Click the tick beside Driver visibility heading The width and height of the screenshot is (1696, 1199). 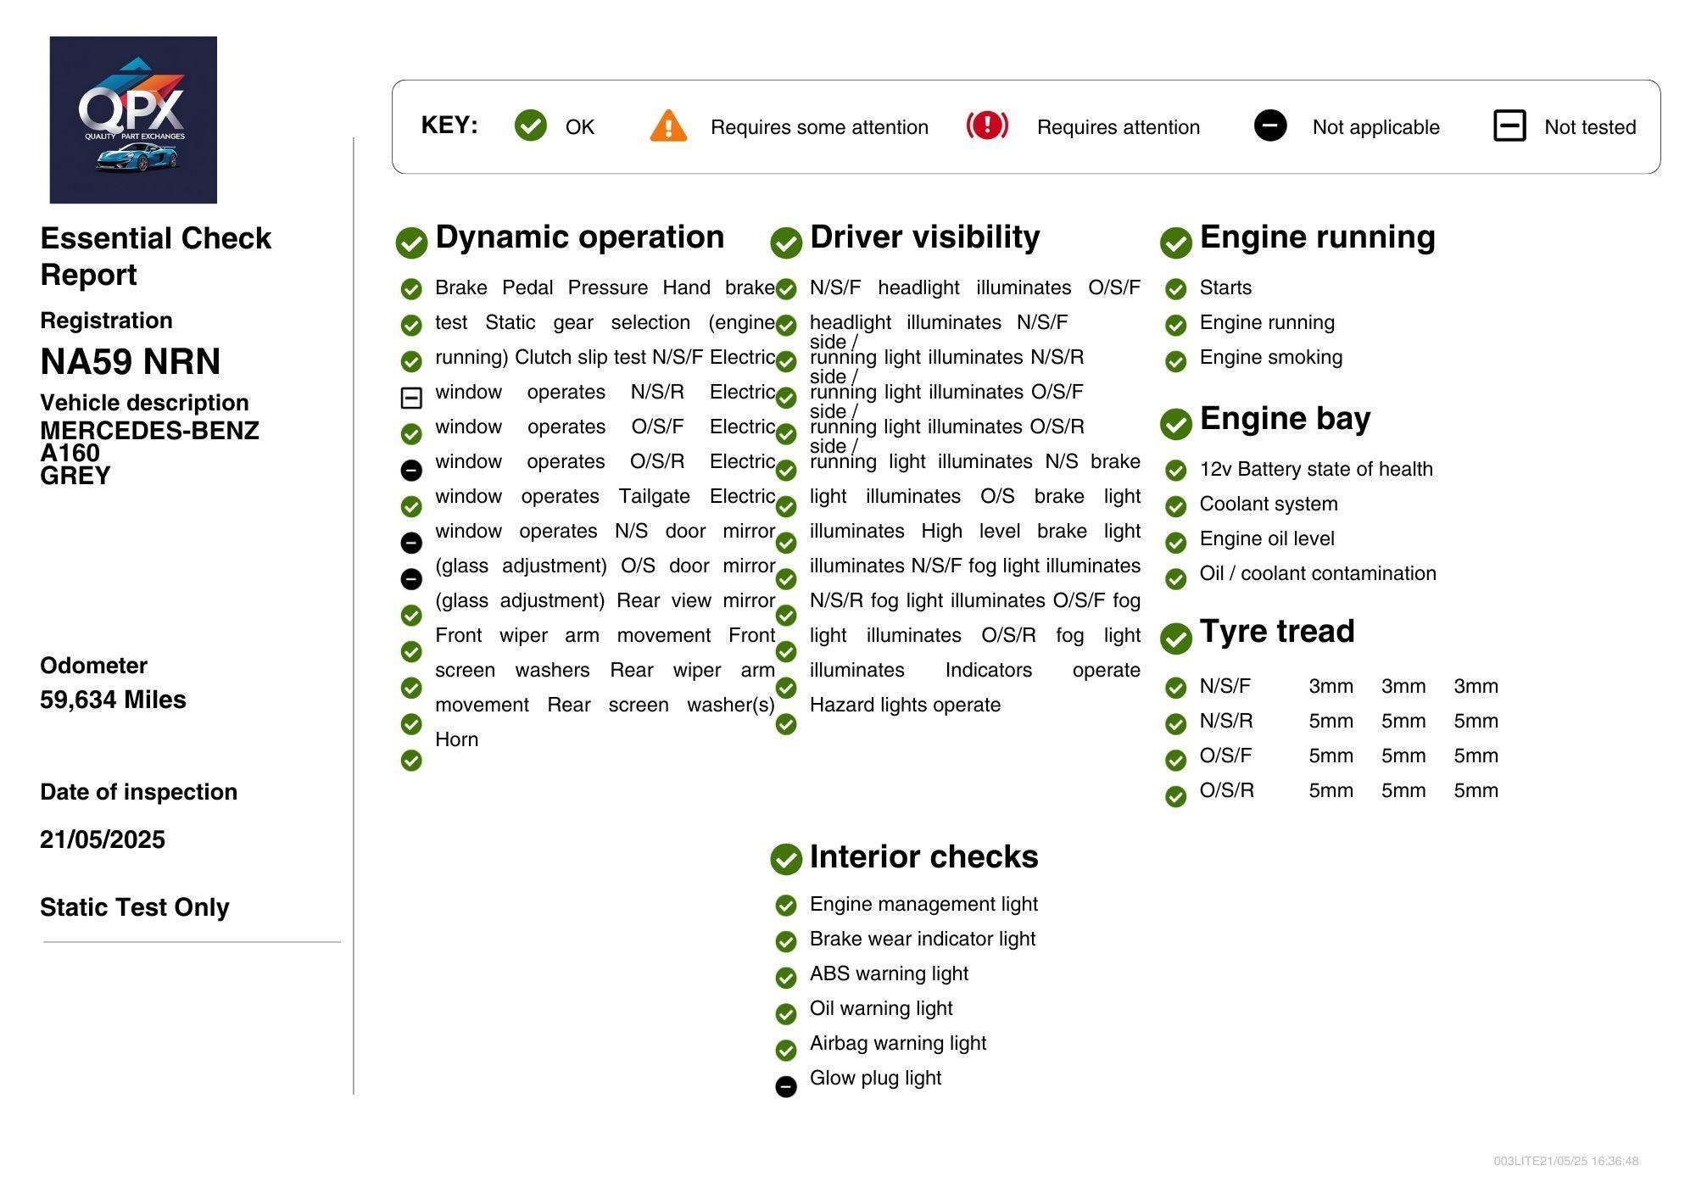point(786,243)
